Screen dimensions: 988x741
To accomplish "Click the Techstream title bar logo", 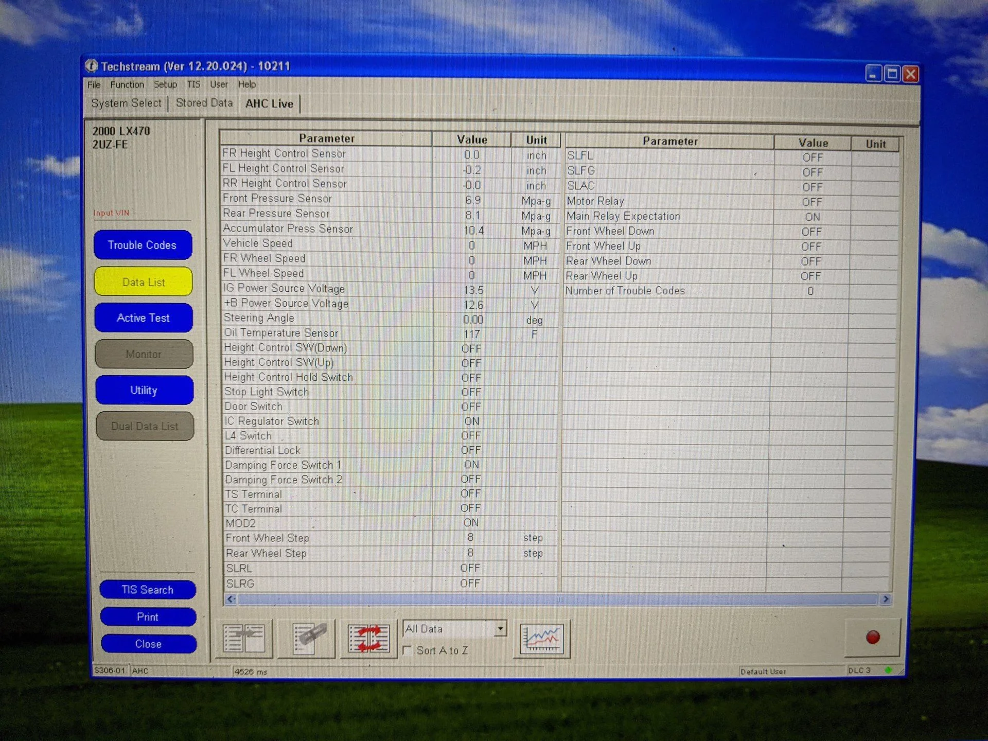I will pos(92,66).
